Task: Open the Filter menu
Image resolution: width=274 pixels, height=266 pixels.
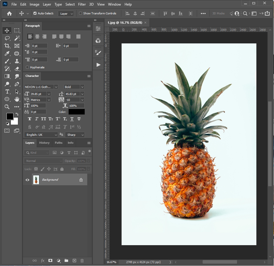Action: [82, 4]
